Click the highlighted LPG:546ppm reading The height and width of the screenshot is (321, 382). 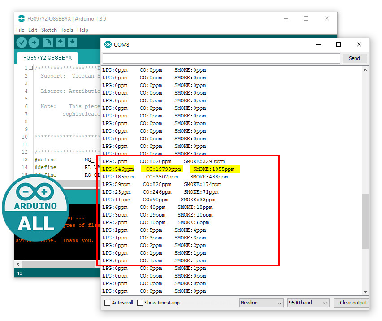(118, 169)
